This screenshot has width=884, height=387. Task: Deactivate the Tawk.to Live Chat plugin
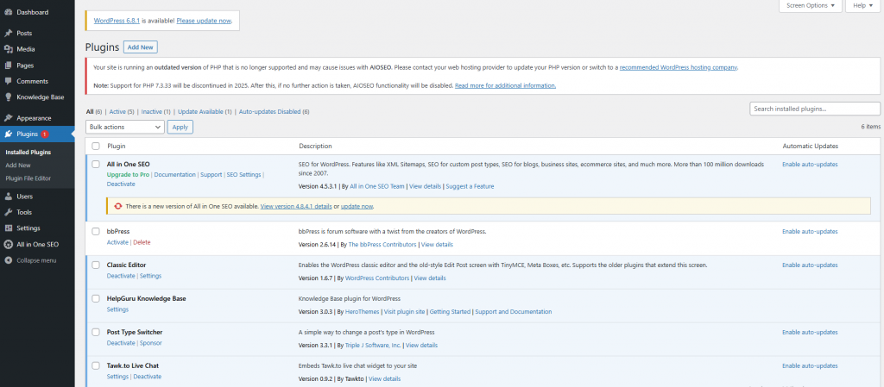click(148, 377)
